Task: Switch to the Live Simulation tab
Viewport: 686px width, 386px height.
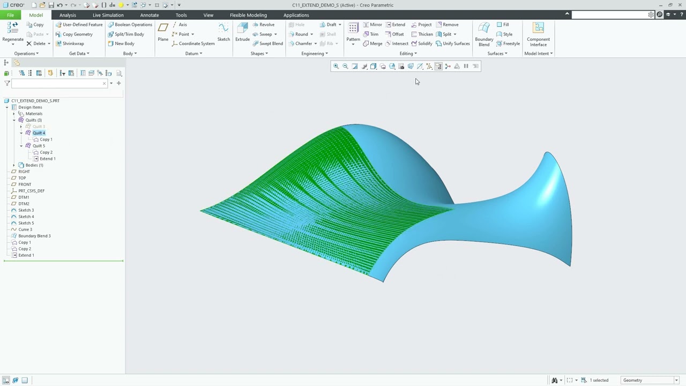Action: click(108, 15)
